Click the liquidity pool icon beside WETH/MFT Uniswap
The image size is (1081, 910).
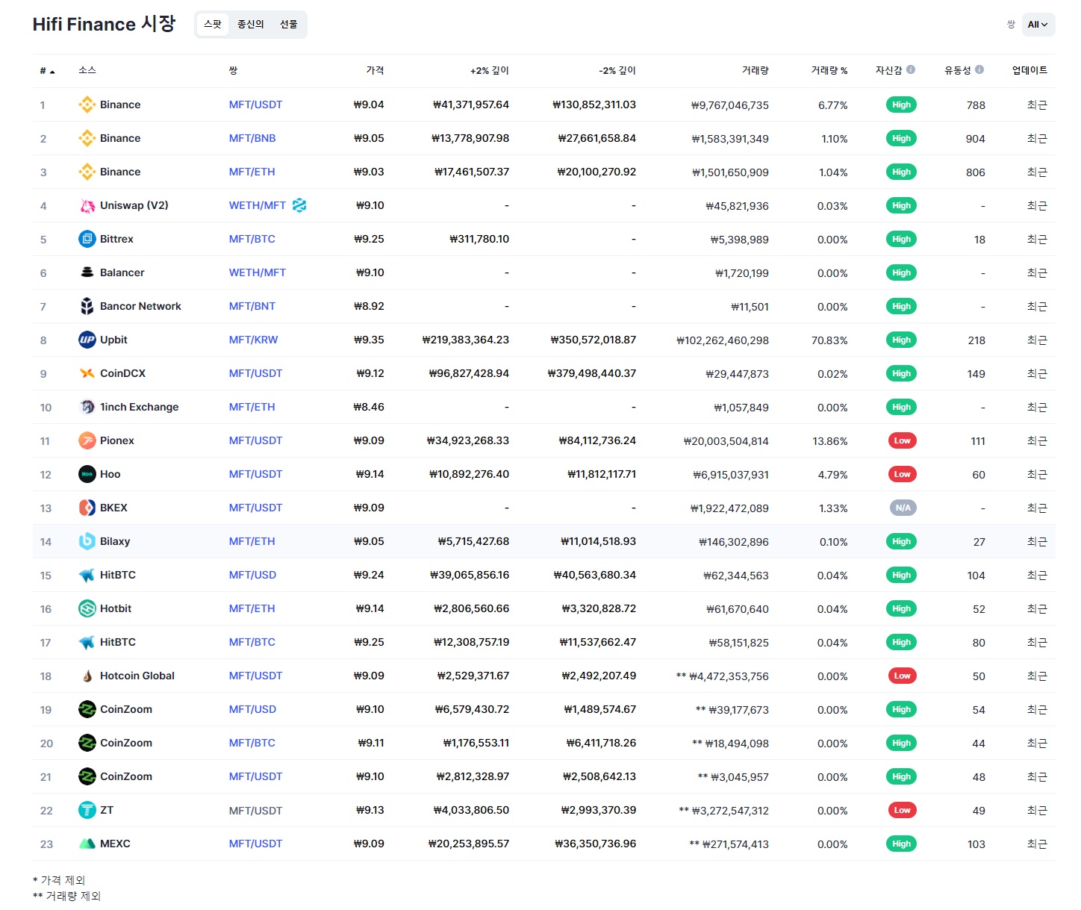(299, 205)
